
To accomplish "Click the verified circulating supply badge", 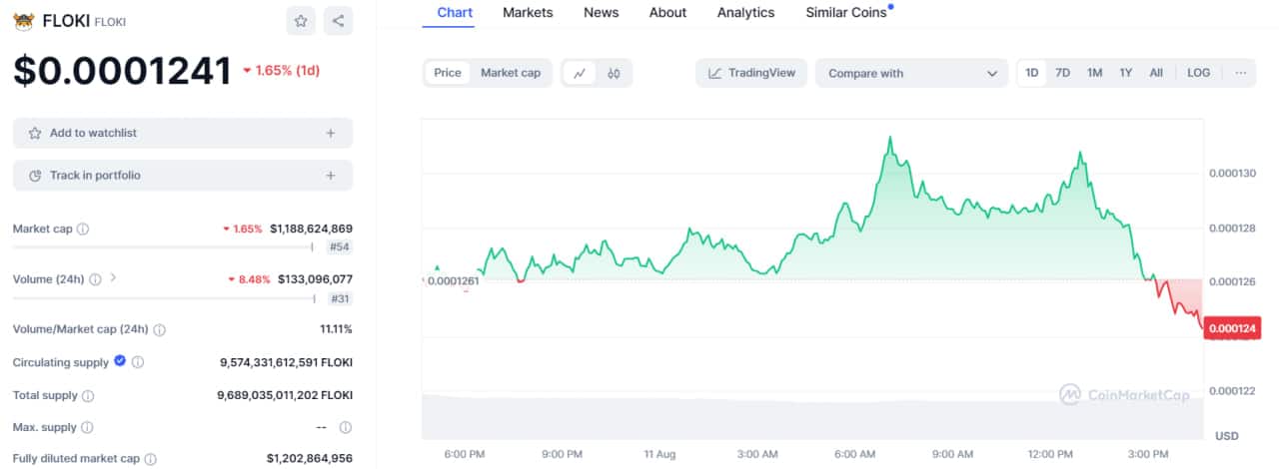I will pos(120,361).
